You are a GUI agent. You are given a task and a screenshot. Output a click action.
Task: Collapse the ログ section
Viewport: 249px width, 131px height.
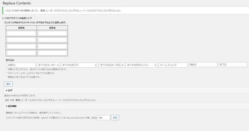9,90
